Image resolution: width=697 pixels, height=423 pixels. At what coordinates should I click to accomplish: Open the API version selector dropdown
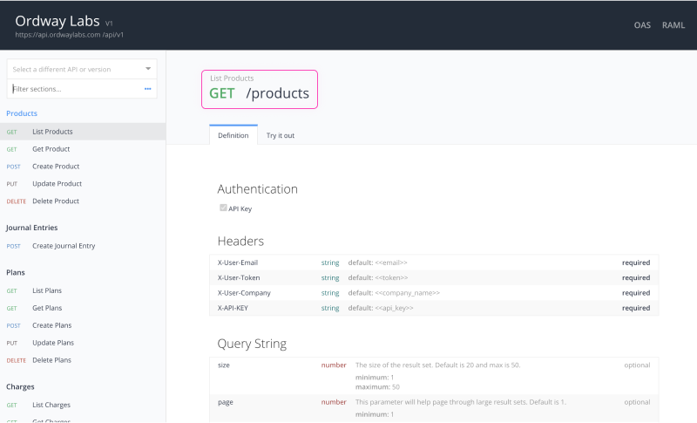(82, 68)
